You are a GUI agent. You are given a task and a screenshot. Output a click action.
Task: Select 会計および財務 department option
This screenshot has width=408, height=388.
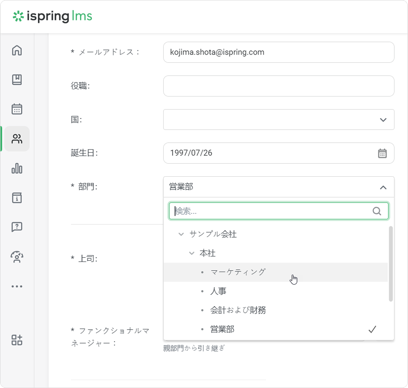238,310
